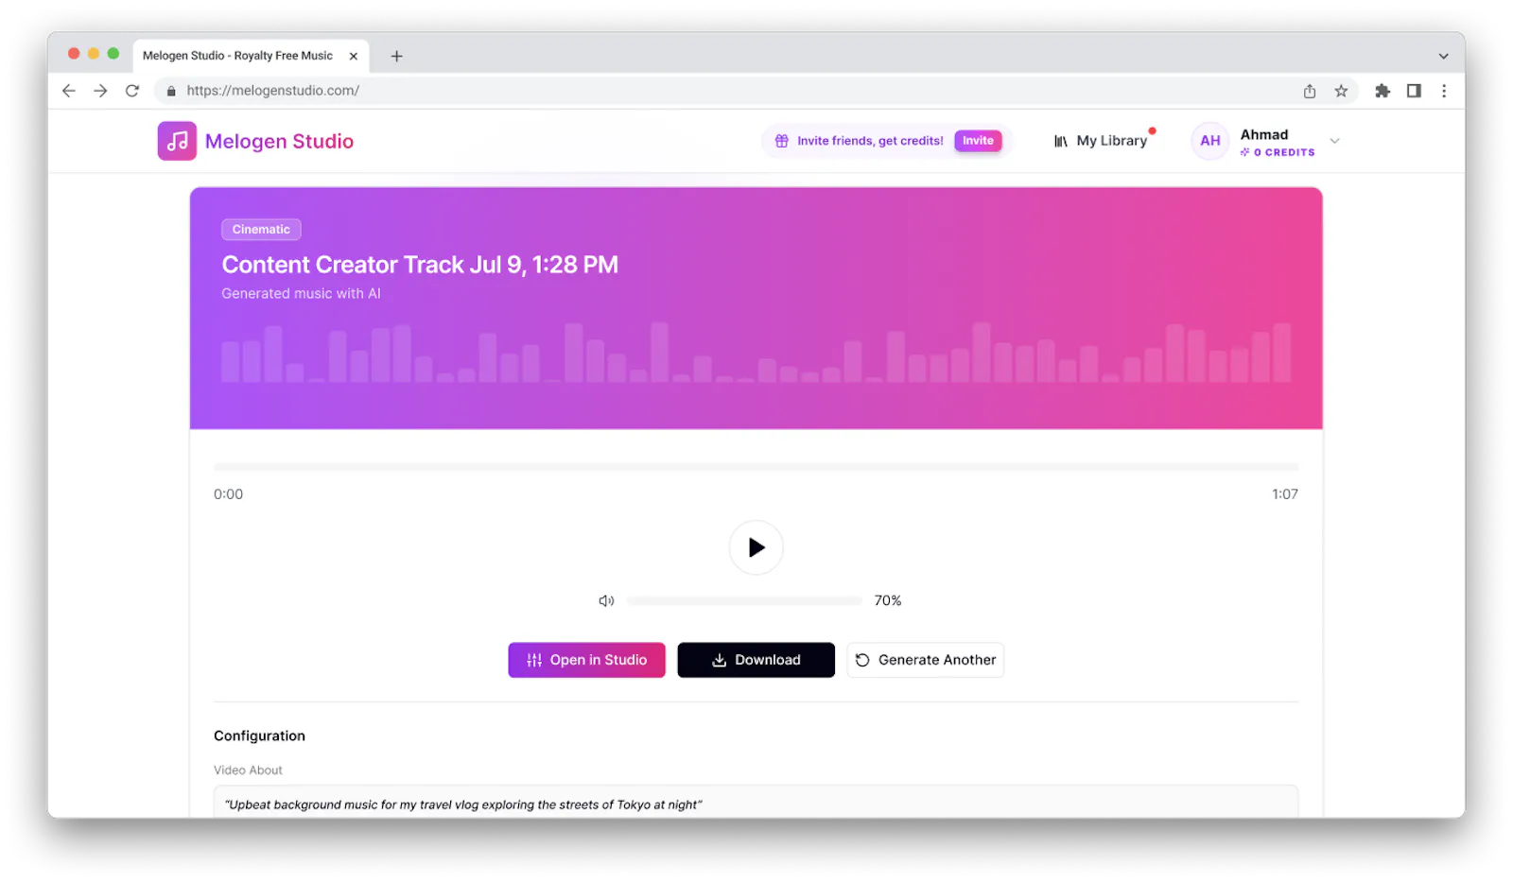Open browser extensions puzzle icon

point(1383,91)
